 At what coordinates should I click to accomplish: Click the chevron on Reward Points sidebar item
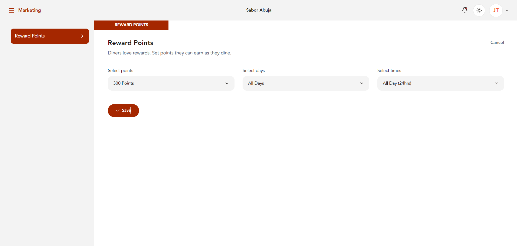point(82,36)
